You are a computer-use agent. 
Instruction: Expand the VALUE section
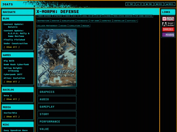click(57, 129)
